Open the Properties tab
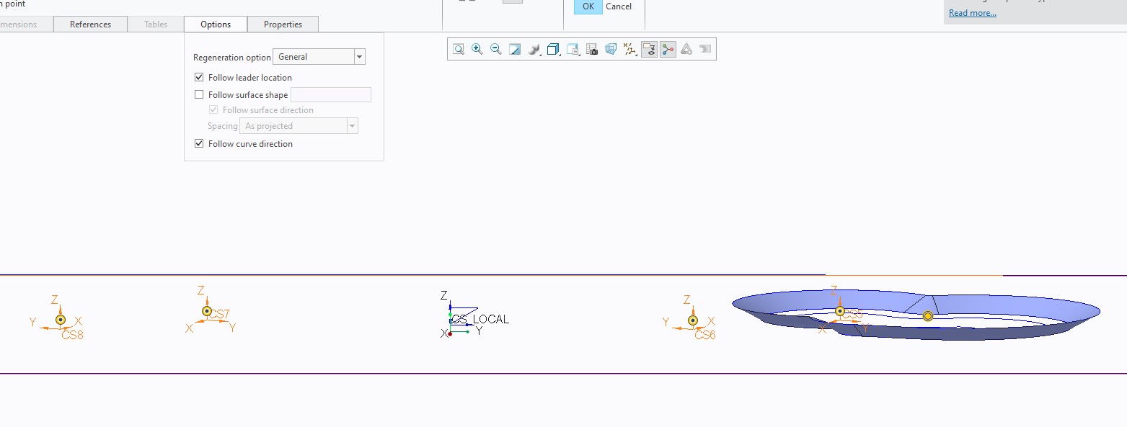The height and width of the screenshot is (427, 1127). pos(283,24)
